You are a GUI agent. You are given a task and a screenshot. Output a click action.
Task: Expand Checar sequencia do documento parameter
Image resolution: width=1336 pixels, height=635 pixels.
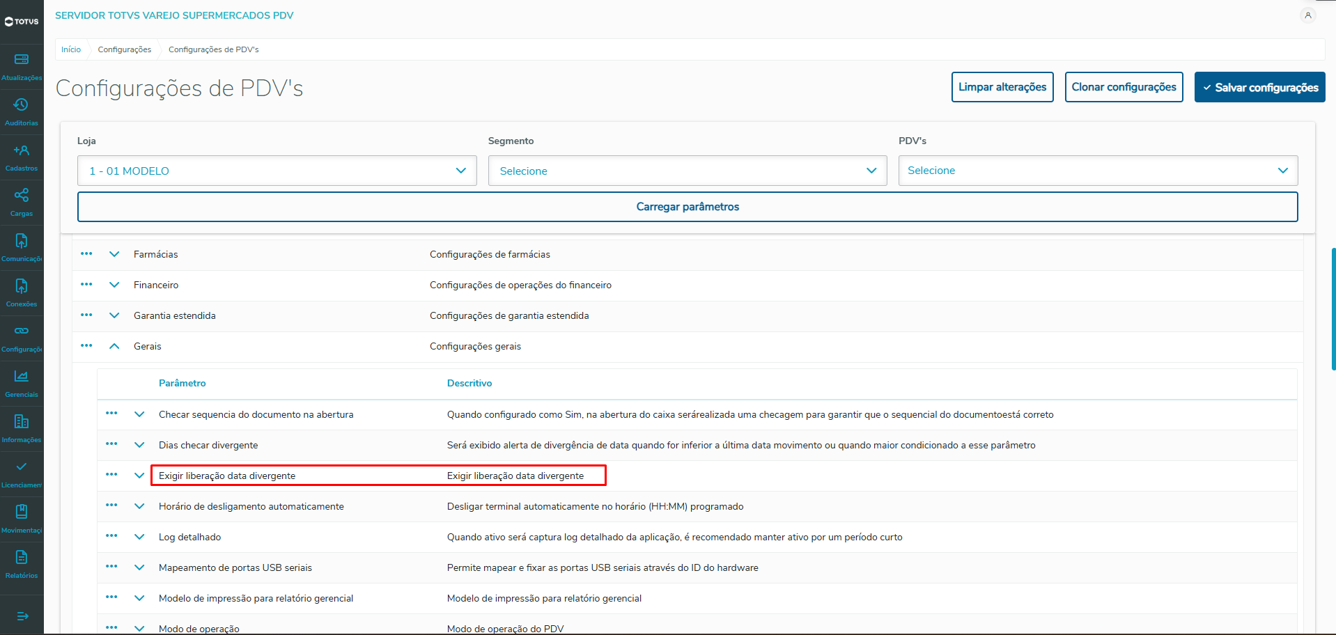point(139,414)
